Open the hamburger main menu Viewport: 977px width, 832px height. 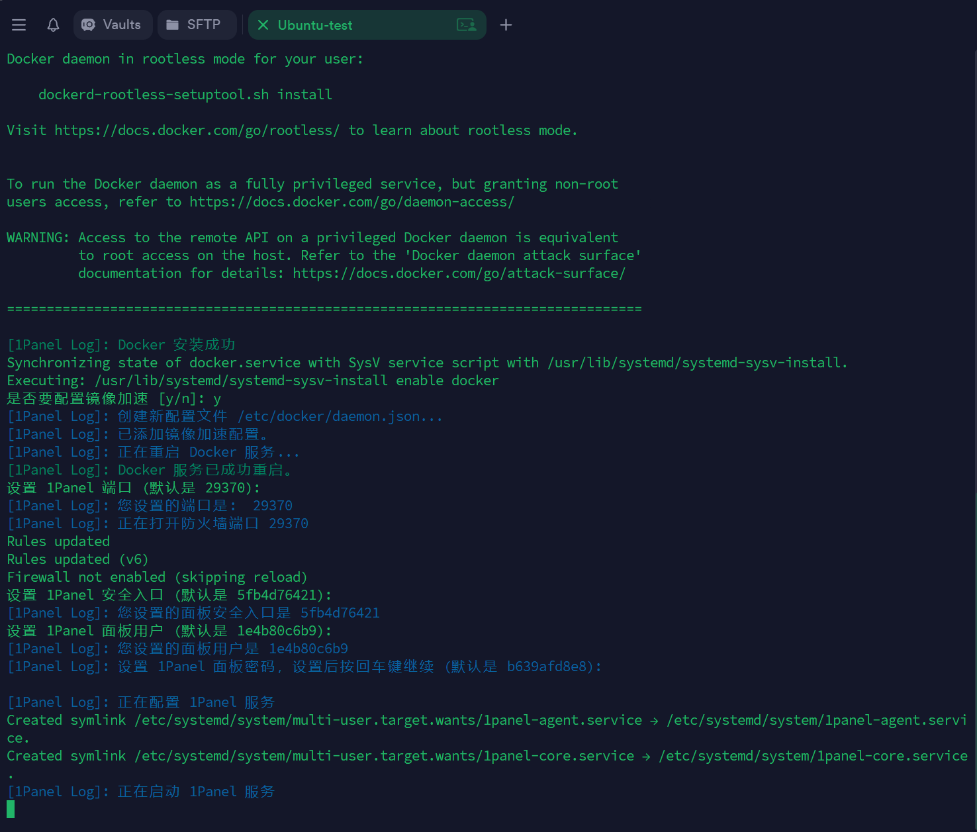(19, 25)
